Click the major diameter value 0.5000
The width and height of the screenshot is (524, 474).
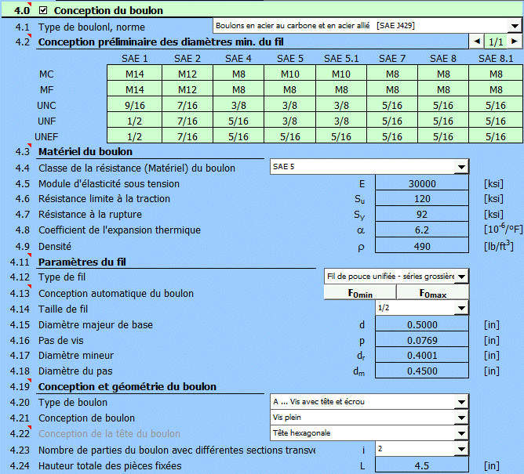pos(422,325)
